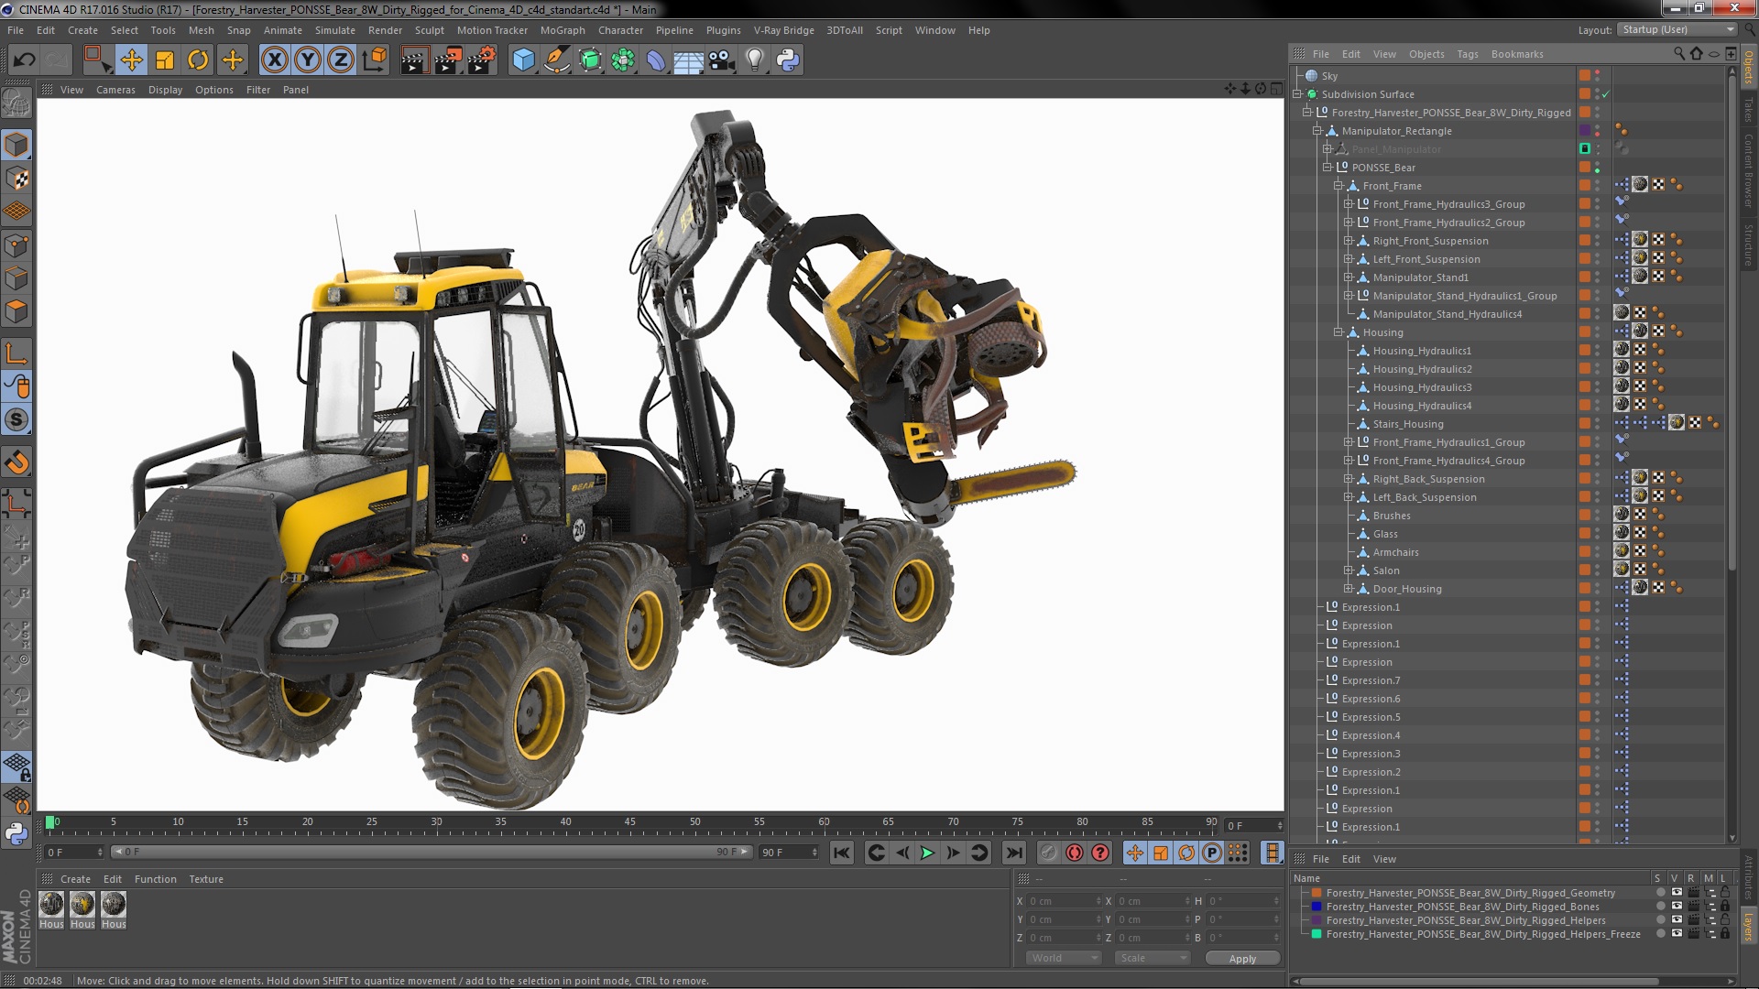Screen dimensions: 1759x989
Task: Add a Cube primitive object
Action: [523, 60]
